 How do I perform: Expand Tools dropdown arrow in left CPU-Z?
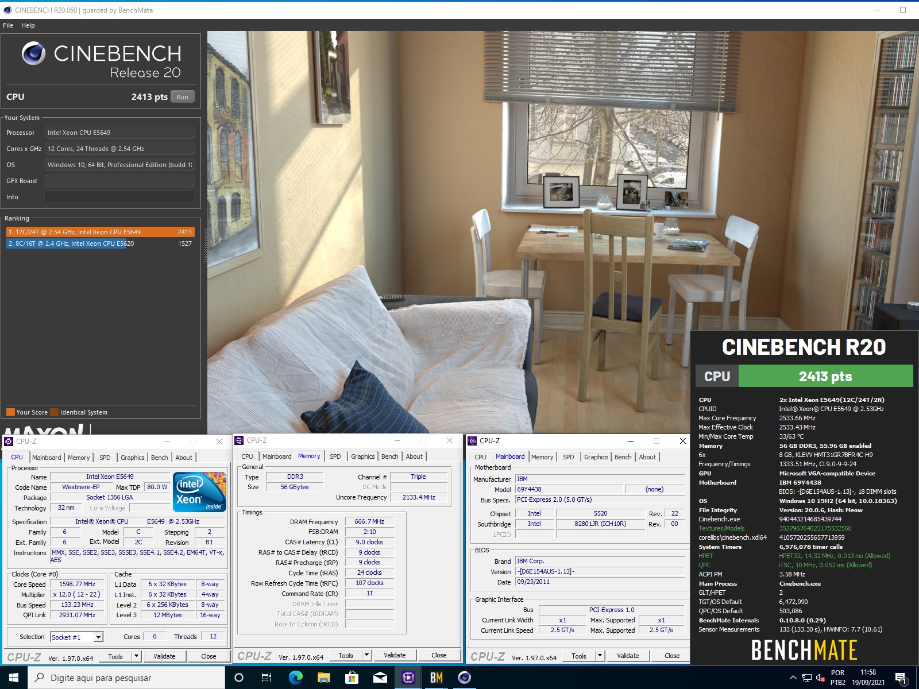point(136,656)
